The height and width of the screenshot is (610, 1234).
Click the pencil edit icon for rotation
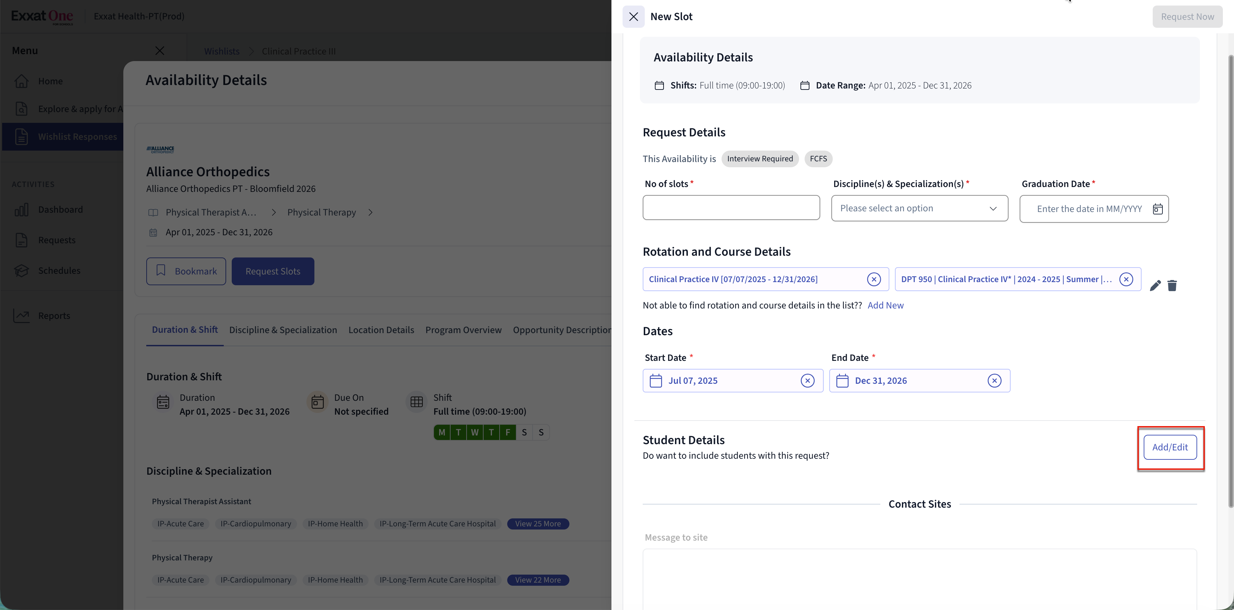[x=1155, y=286]
